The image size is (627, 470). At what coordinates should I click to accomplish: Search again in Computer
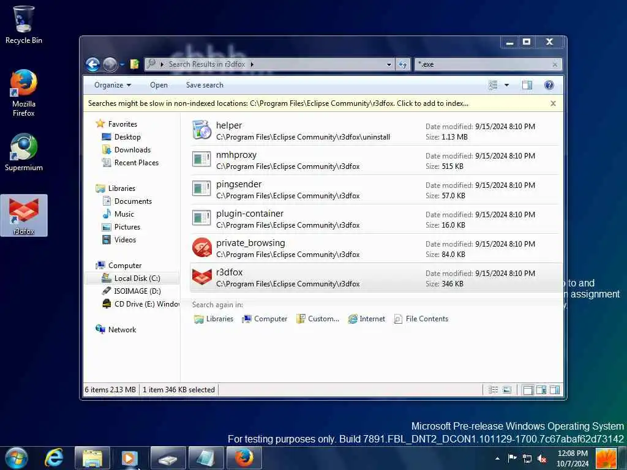click(265, 319)
